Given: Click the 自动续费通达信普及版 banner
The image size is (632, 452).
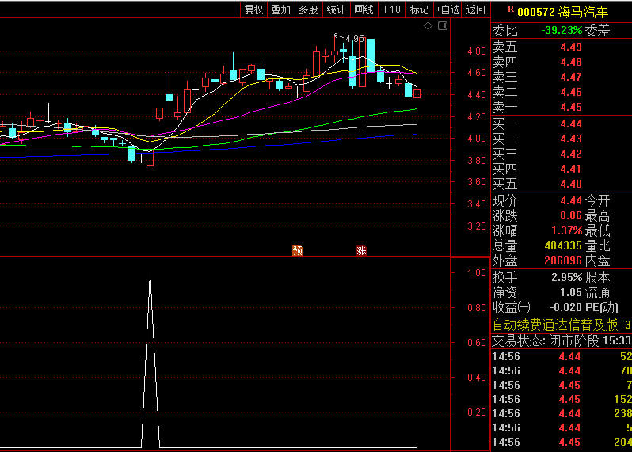Looking at the screenshot, I should [554, 325].
